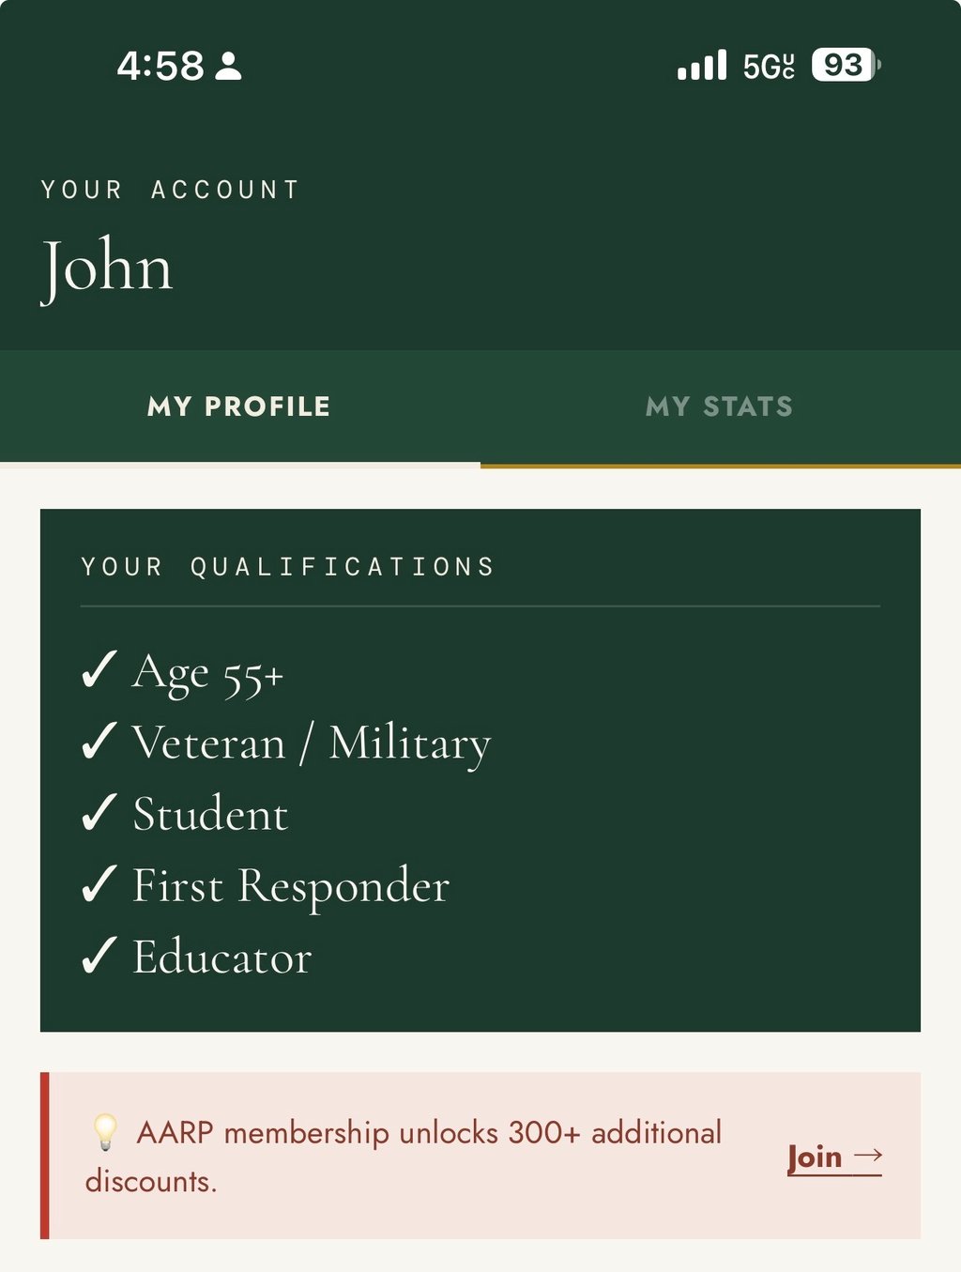The width and height of the screenshot is (961, 1272).
Task: Select the Veteran / Military label text
Action: pyautogui.click(x=312, y=743)
